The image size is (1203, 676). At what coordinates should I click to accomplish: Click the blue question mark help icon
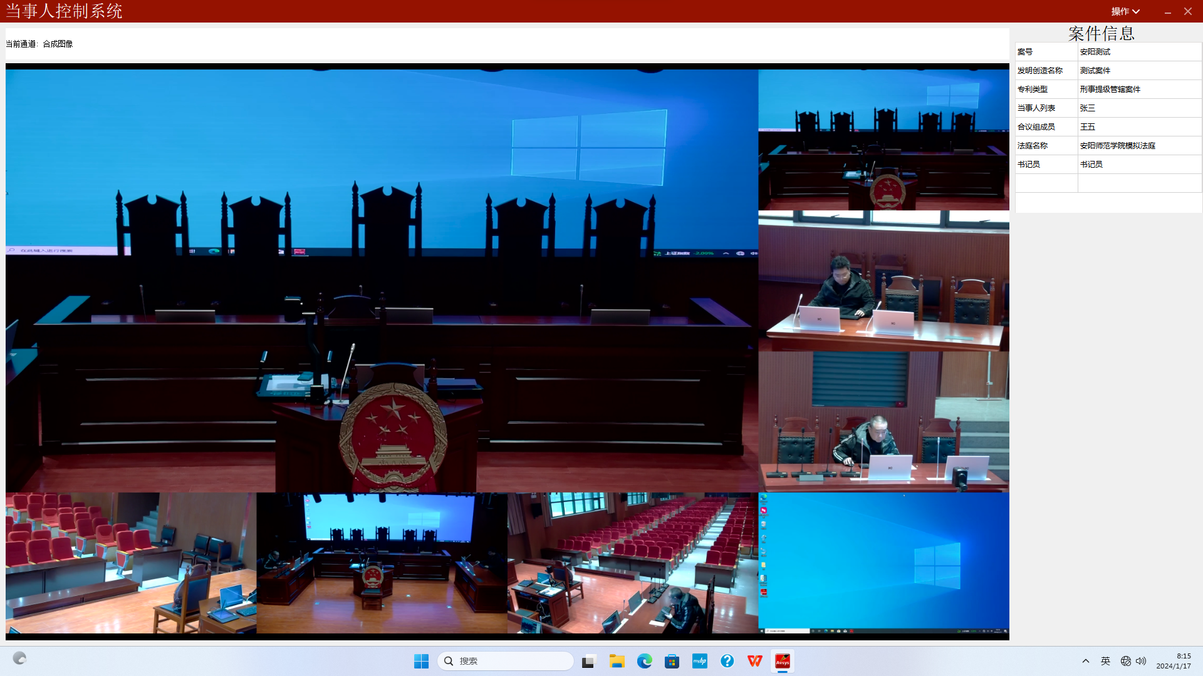(727, 661)
